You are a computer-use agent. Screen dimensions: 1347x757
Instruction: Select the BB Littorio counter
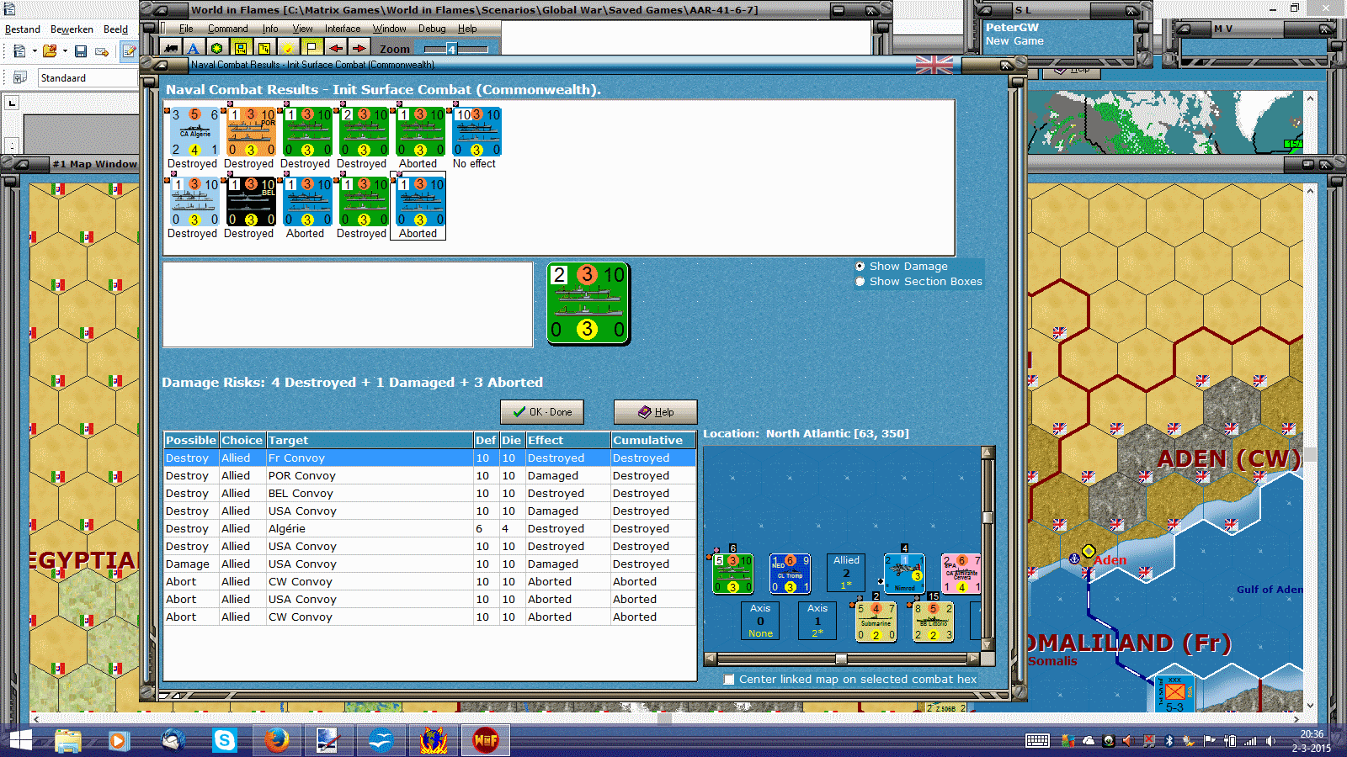933,622
